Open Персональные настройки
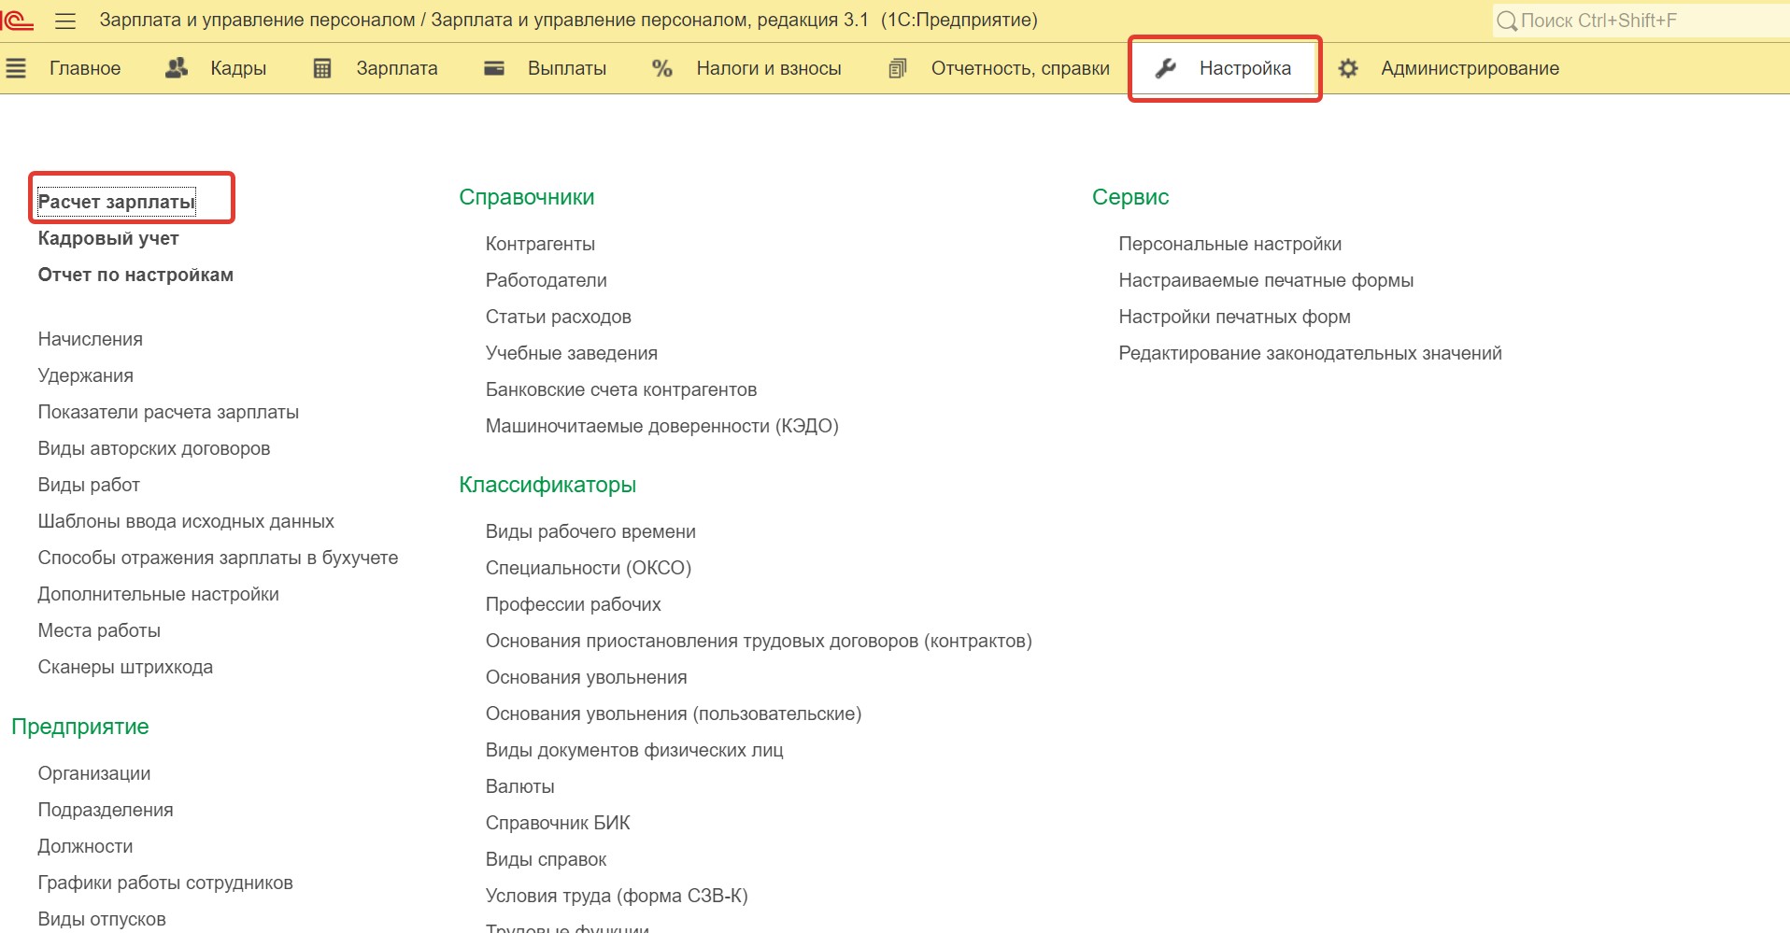 [x=1230, y=244]
